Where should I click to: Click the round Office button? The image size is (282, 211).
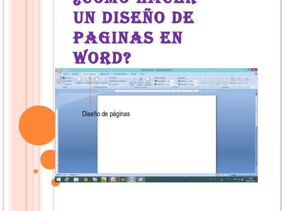(58, 71)
